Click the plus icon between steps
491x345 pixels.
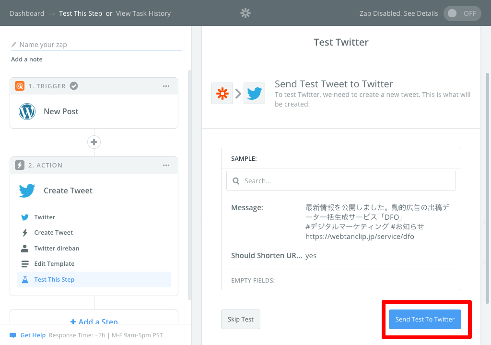click(x=94, y=142)
